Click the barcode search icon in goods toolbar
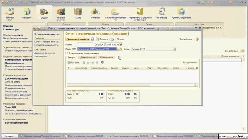This screenshot has width=248, height=139. coord(102,63)
